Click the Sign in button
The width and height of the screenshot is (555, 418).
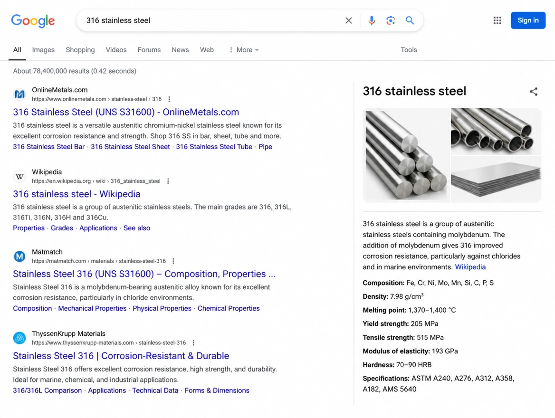click(x=528, y=20)
